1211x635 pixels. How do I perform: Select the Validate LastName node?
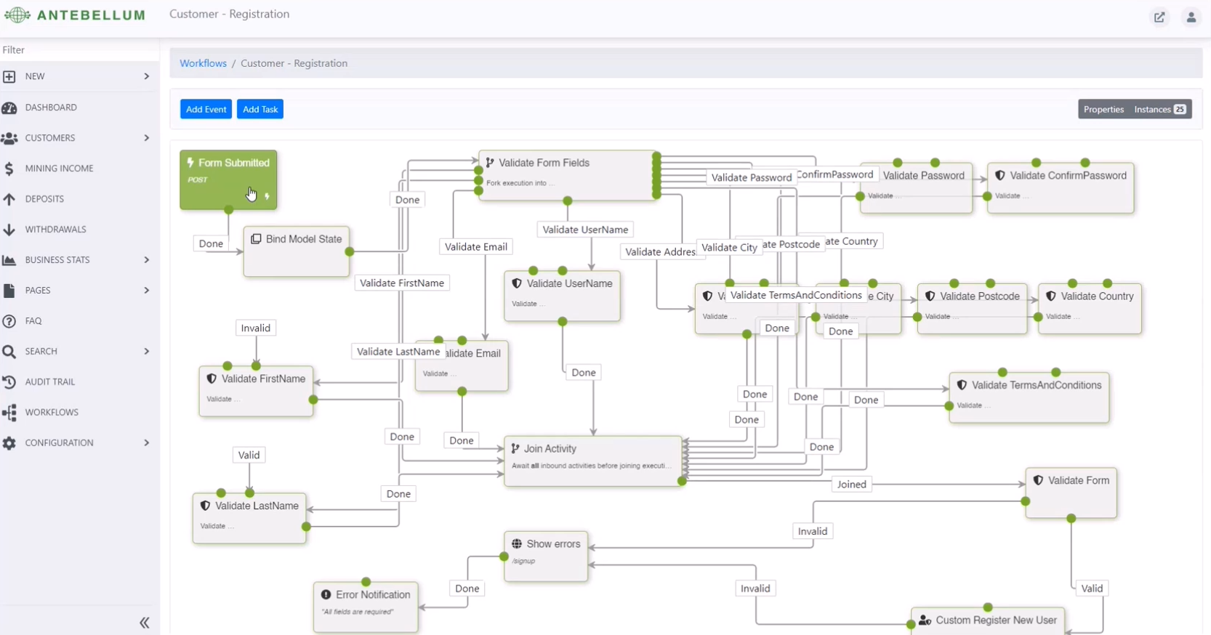click(x=249, y=518)
